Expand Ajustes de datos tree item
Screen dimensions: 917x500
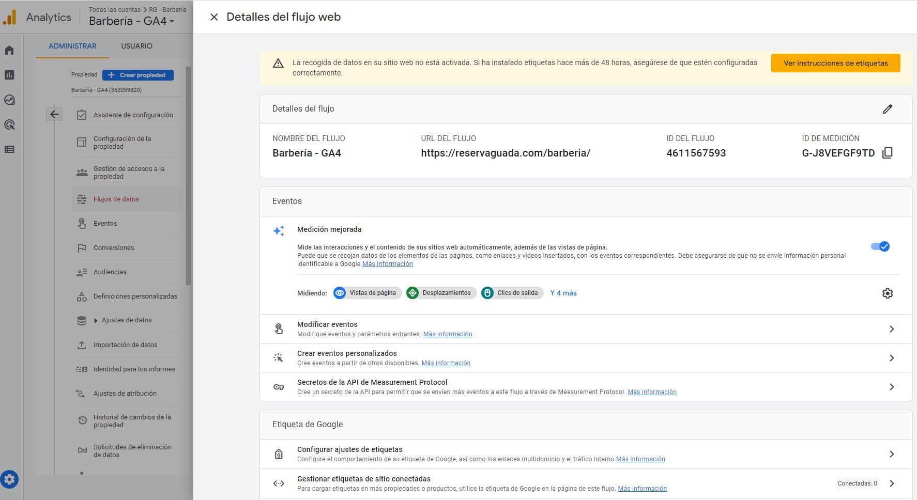pyautogui.click(x=96, y=321)
